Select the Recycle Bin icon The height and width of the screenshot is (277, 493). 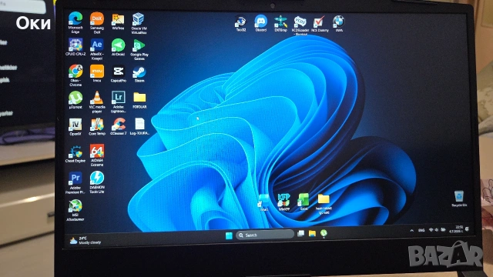point(459,199)
